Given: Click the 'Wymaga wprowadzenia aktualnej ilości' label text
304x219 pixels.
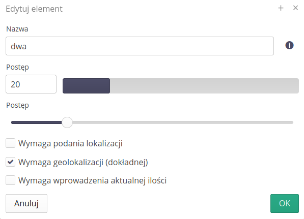Looking at the screenshot, I should click(92, 181).
